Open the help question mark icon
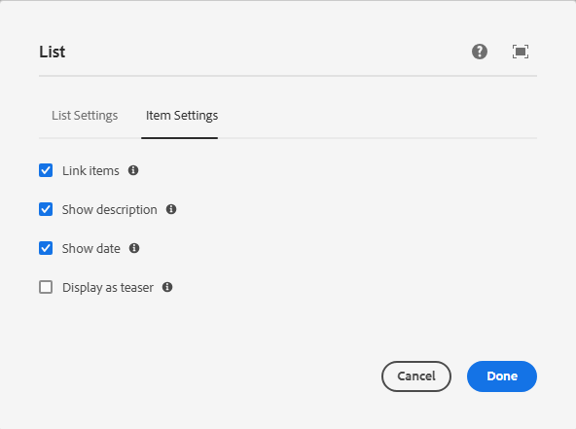The width and height of the screenshot is (576, 429). coord(480,52)
